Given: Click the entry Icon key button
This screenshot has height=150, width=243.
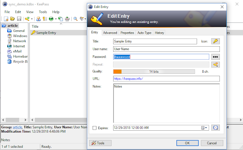Looking at the screenshot, I should [x=215, y=41].
